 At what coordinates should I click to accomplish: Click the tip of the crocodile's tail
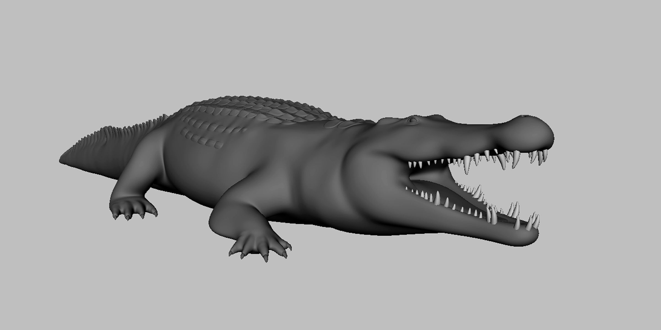(x=61, y=159)
